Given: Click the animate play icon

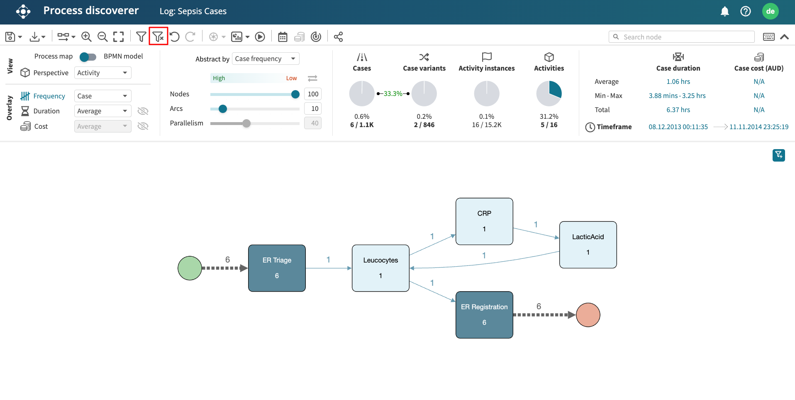Looking at the screenshot, I should tap(260, 37).
